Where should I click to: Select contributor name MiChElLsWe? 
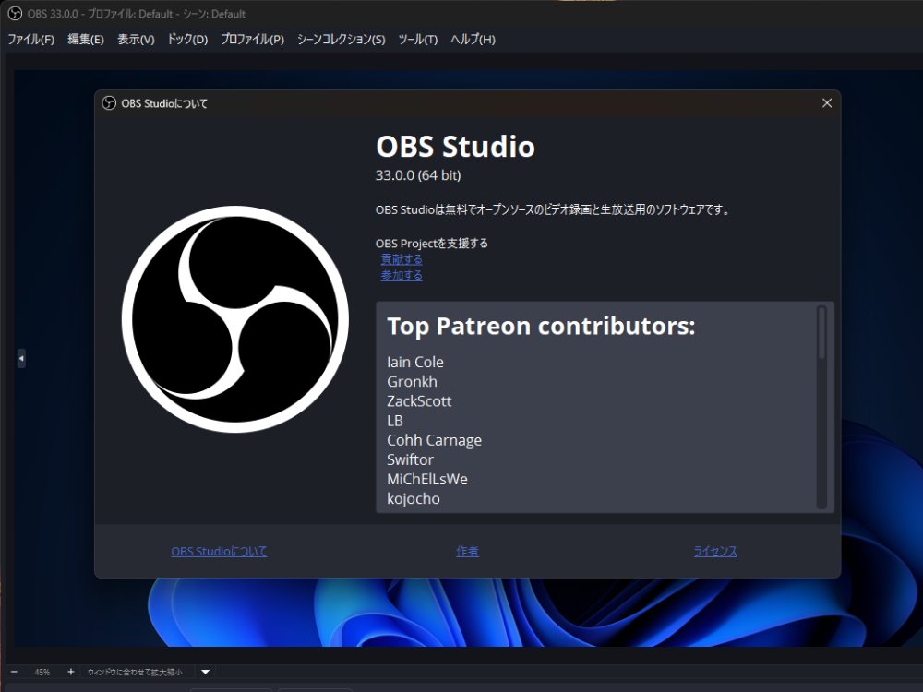pos(427,479)
